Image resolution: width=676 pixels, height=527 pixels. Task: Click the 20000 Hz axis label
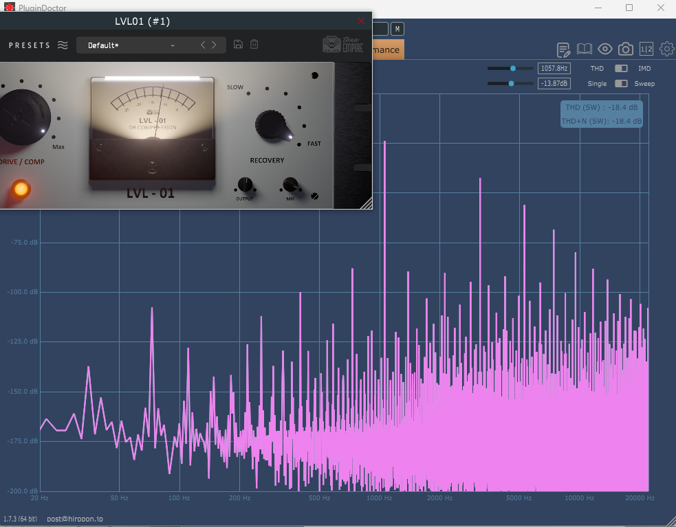pos(640,498)
